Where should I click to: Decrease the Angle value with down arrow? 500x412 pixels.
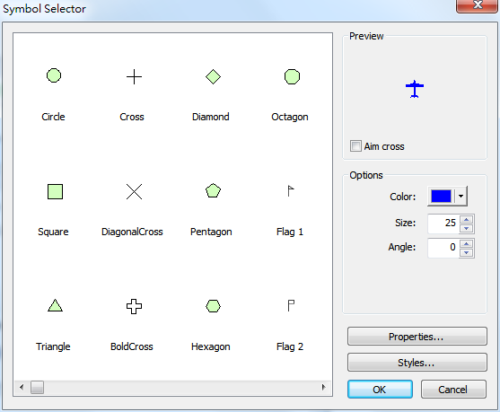tap(467, 252)
